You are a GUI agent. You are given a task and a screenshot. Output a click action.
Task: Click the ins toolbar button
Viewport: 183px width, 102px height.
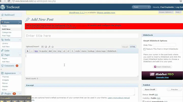[x=55, y=51]
